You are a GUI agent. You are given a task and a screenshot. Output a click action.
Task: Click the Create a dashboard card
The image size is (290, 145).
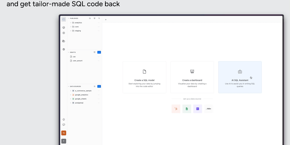point(192,77)
